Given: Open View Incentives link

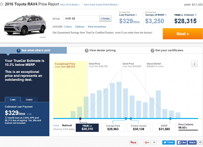Looking at the screenshot, I should pyautogui.click(x=97, y=27).
